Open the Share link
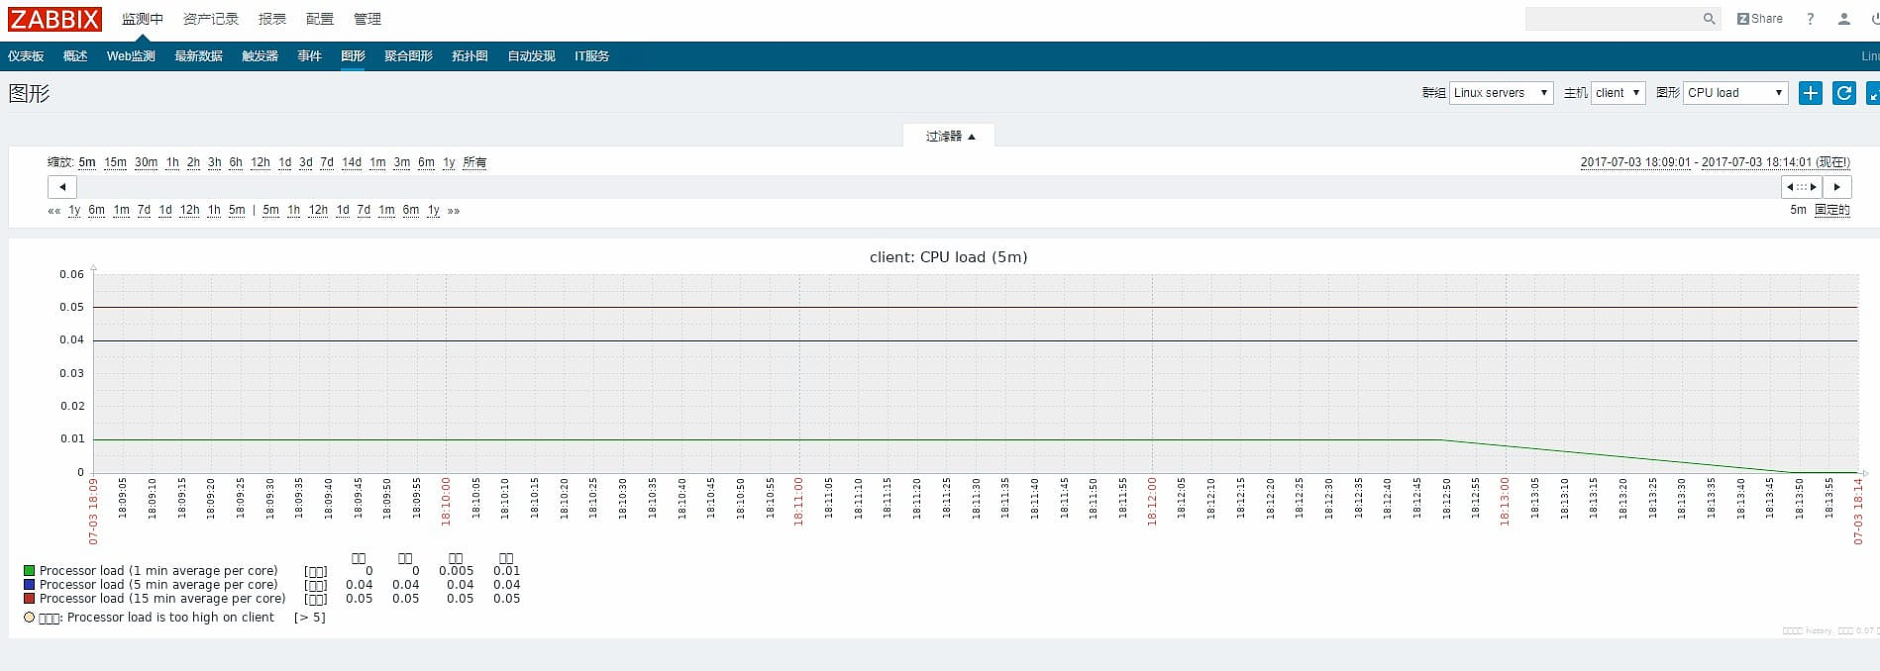The height and width of the screenshot is (671, 1880). 1759,19
